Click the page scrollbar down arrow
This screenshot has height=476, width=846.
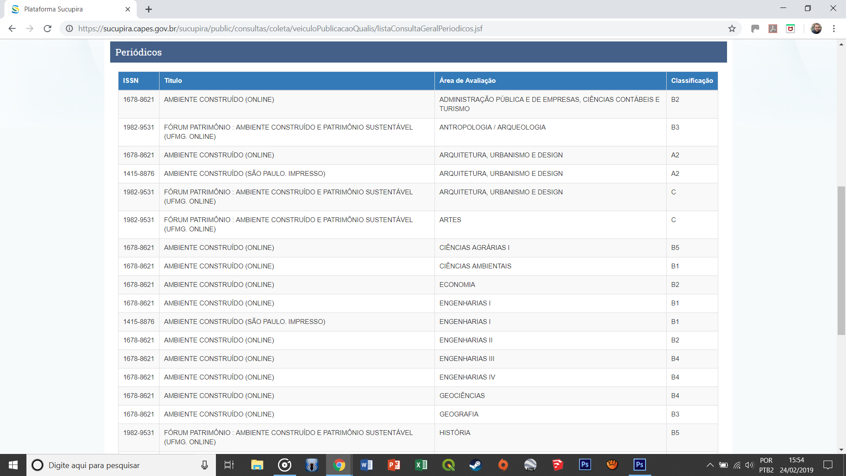pos(841,450)
